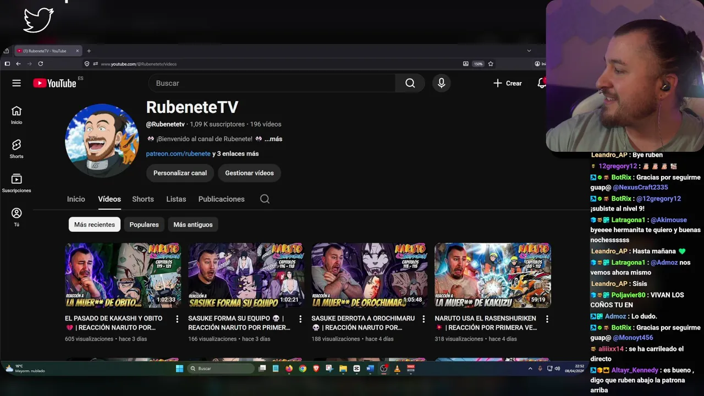Start voice search with the microphone icon
This screenshot has width=704, height=396.
point(441,83)
